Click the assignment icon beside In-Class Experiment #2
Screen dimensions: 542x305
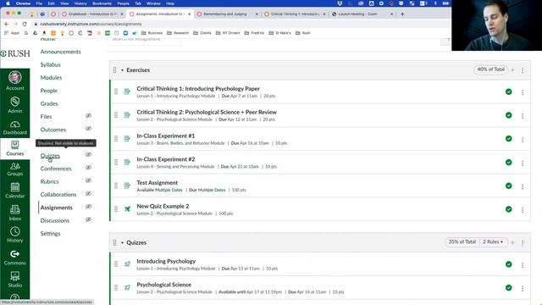pos(127,162)
